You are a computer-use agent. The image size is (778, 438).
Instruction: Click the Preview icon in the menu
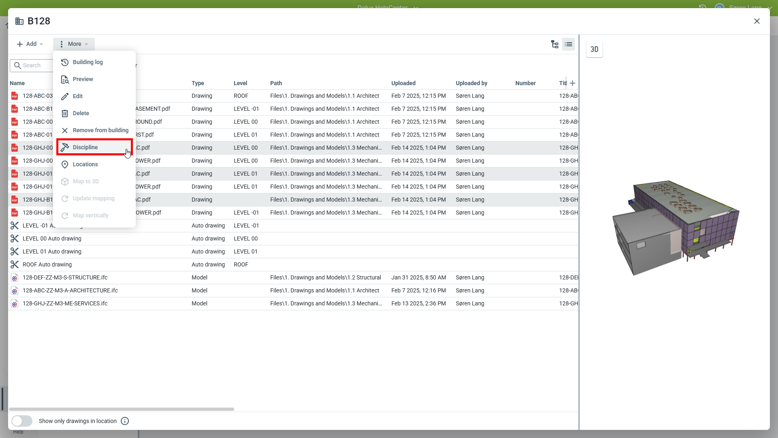(65, 79)
